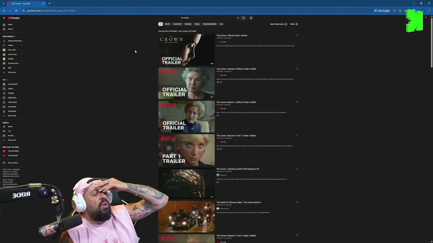The height and width of the screenshot is (243, 433).
Task: Open the Chrome tab search dropdown
Action: click(x=3, y=3)
